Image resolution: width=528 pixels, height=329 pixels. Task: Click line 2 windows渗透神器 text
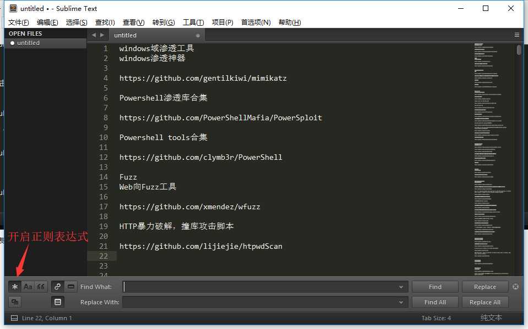pyautogui.click(x=152, y=58)
